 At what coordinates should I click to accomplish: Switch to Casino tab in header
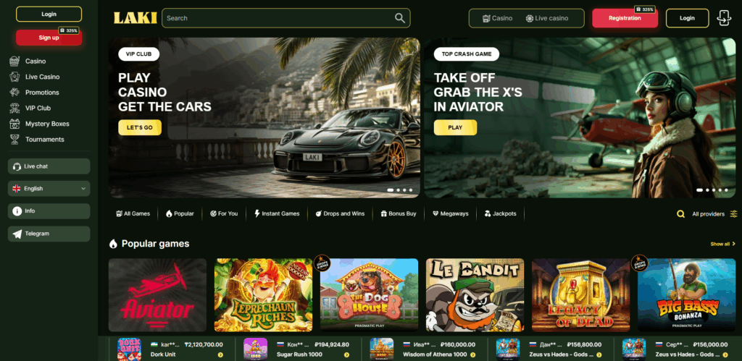pyautogui.click(x=497, y=18)
